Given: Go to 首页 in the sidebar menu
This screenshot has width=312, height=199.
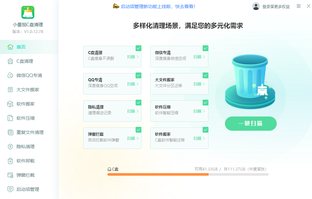Looking at the screenshot, I should click(x=22, y=47).
